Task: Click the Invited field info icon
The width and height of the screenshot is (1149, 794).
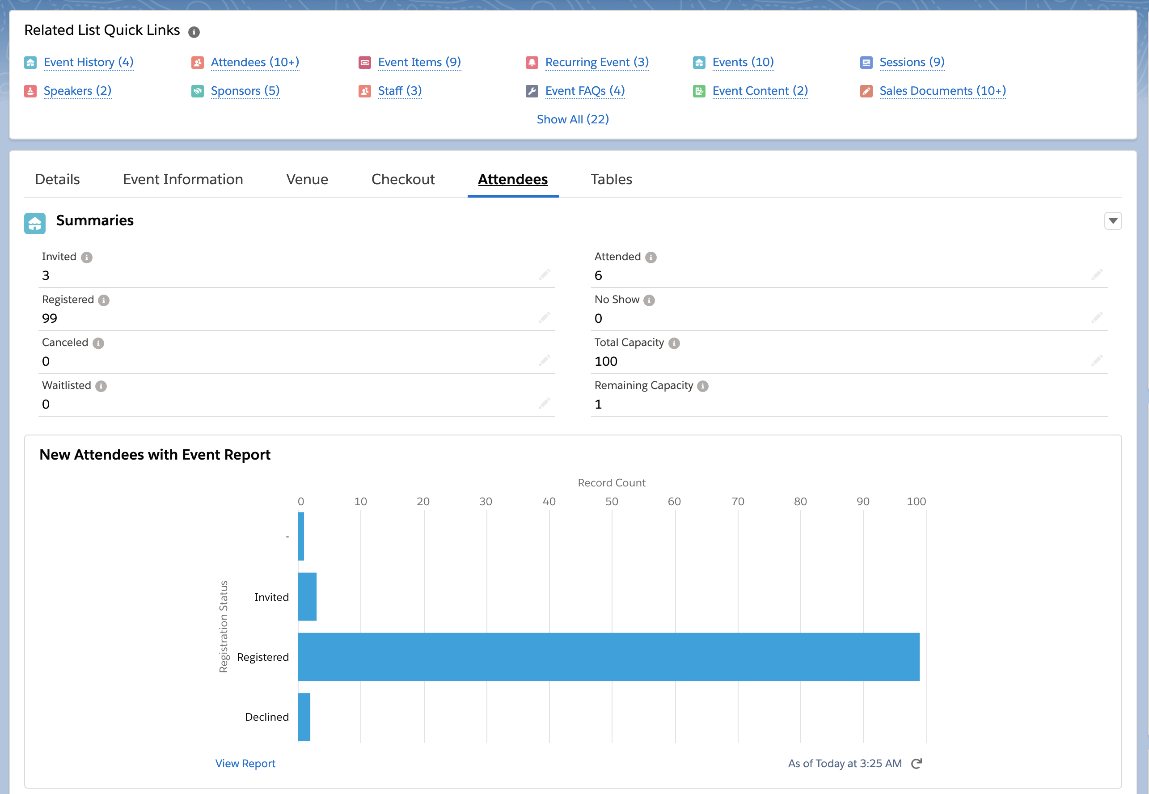Action: tap(87, 257)
